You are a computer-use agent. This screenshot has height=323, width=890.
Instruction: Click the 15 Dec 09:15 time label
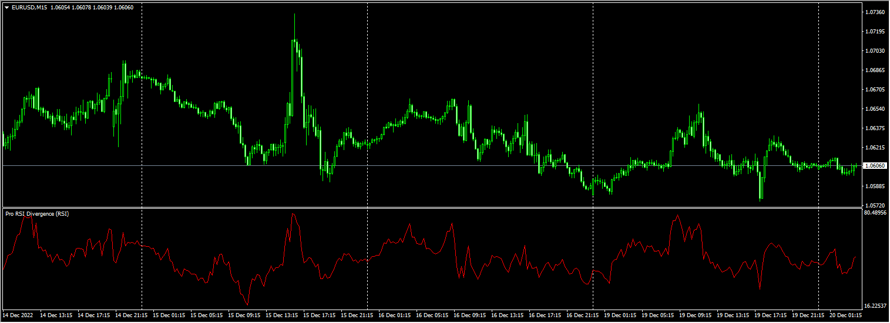[x=244, y=315]
